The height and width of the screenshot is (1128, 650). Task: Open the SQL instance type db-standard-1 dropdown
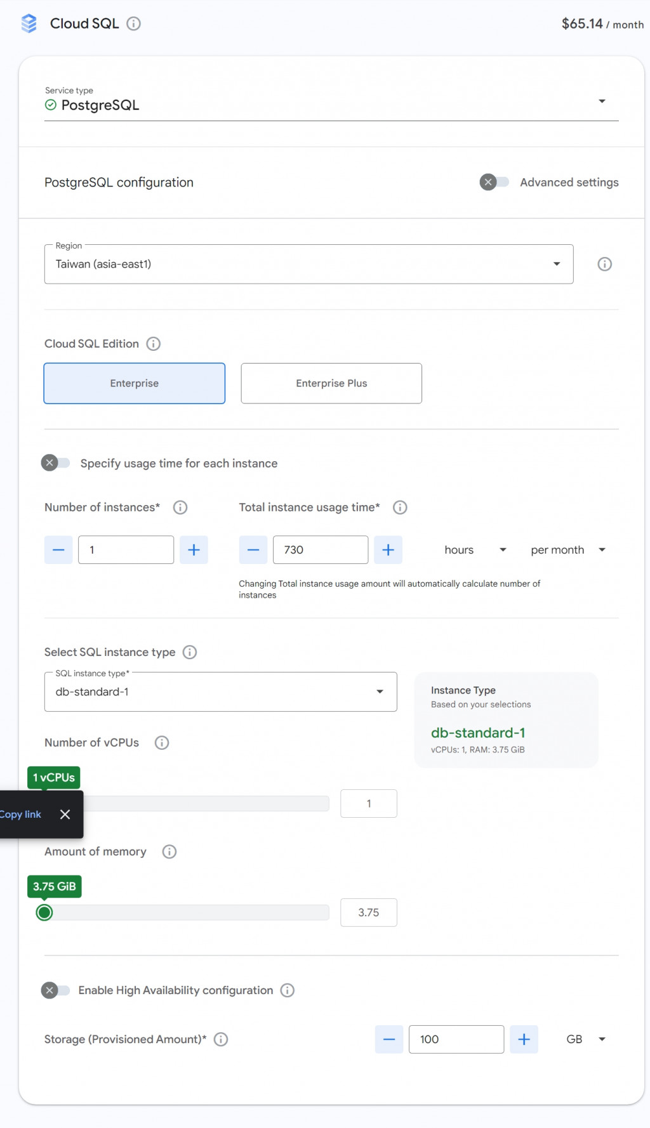click(220, 692)
